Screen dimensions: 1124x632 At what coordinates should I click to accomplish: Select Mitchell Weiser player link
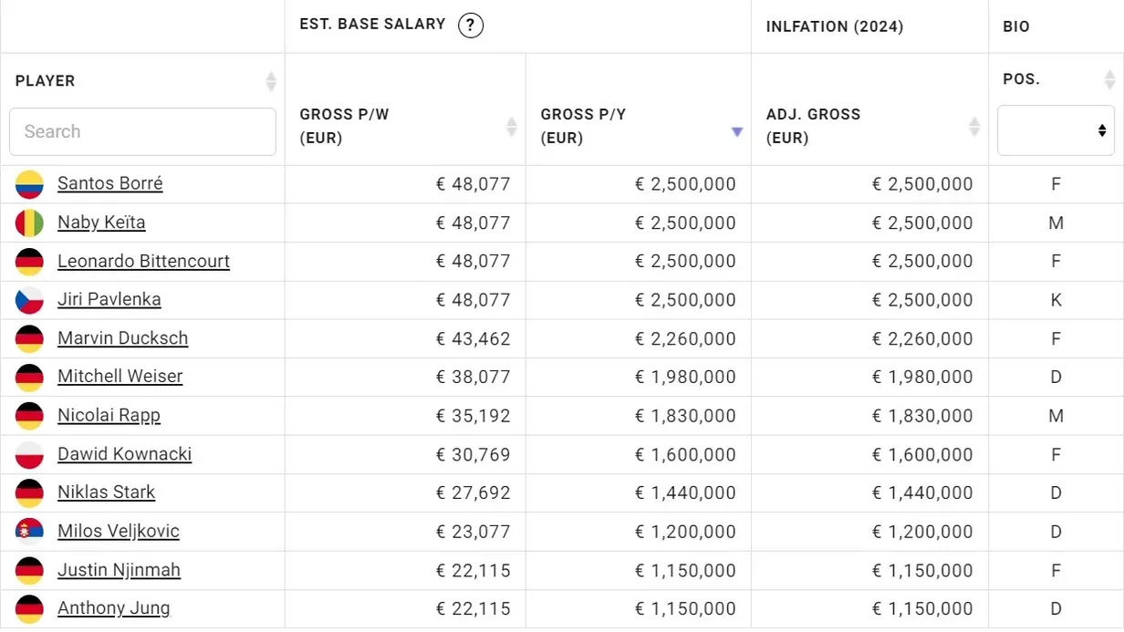click(120, 377)
